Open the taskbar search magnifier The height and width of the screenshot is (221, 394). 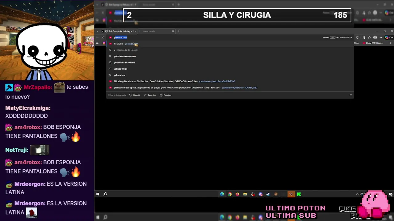(x=105, y=194)
